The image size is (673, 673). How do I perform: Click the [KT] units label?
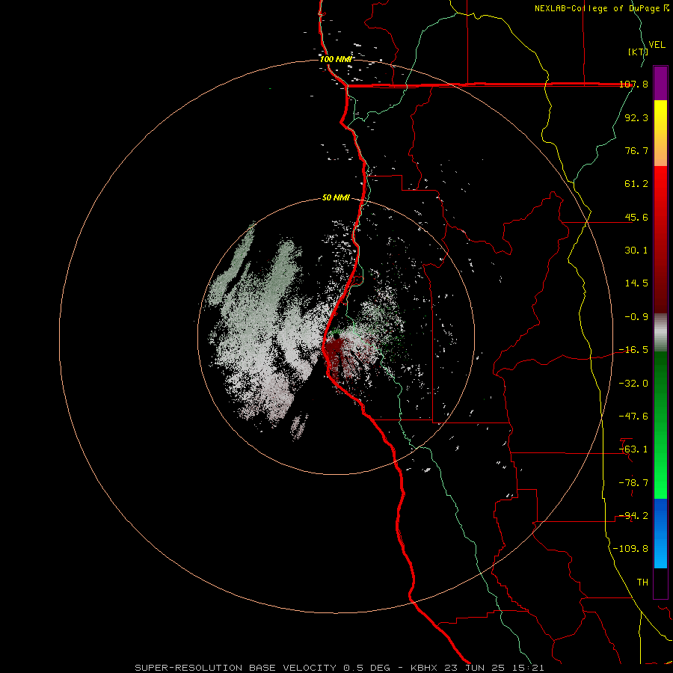(638, 52)
